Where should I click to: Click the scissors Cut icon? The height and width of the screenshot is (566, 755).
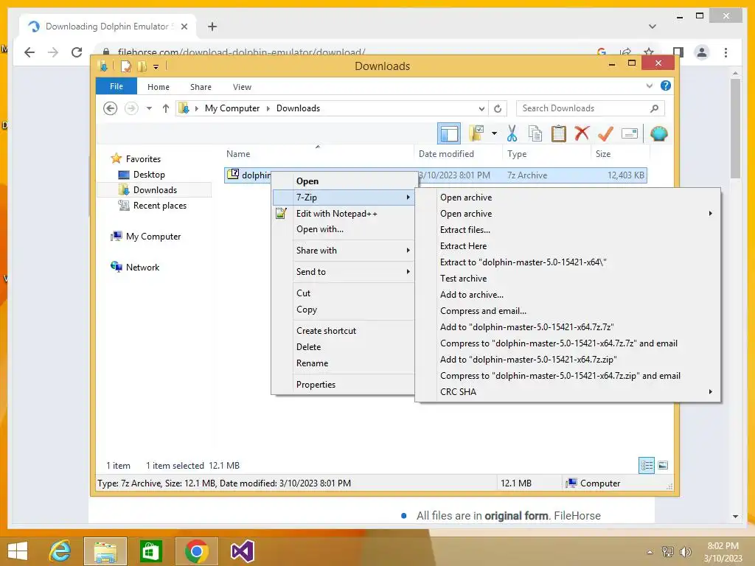tap(512, 133)
